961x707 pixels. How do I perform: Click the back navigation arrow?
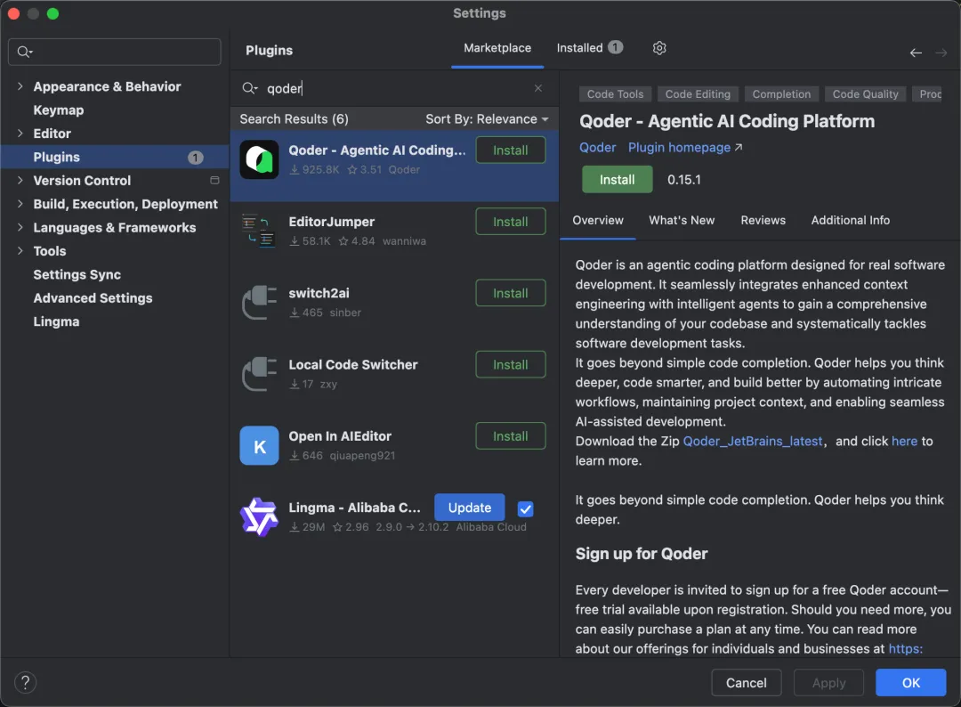point(916,53)
